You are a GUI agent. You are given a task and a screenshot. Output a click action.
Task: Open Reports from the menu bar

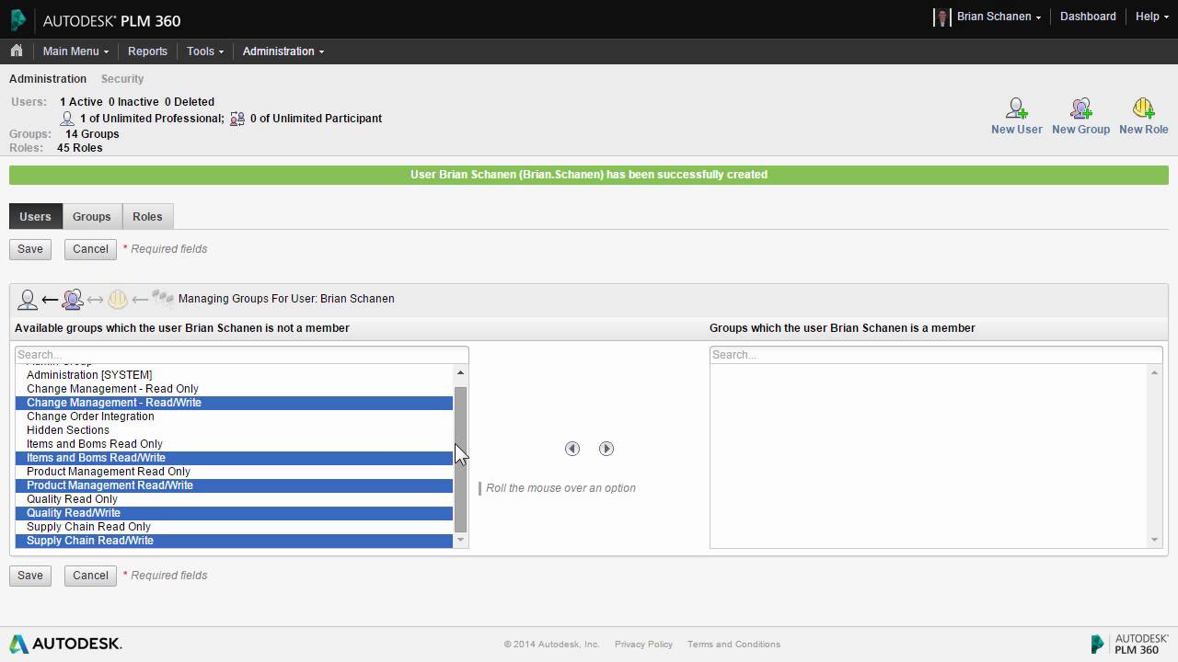click(x=147, y=51)
